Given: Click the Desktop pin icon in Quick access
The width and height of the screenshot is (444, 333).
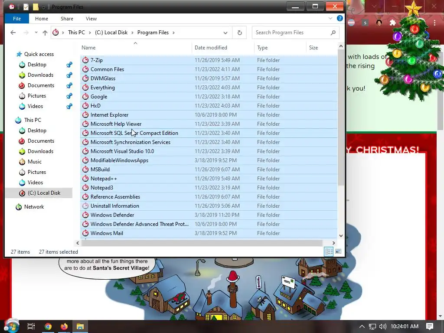Looking at the screenshot, I should [x=69, y=65].
